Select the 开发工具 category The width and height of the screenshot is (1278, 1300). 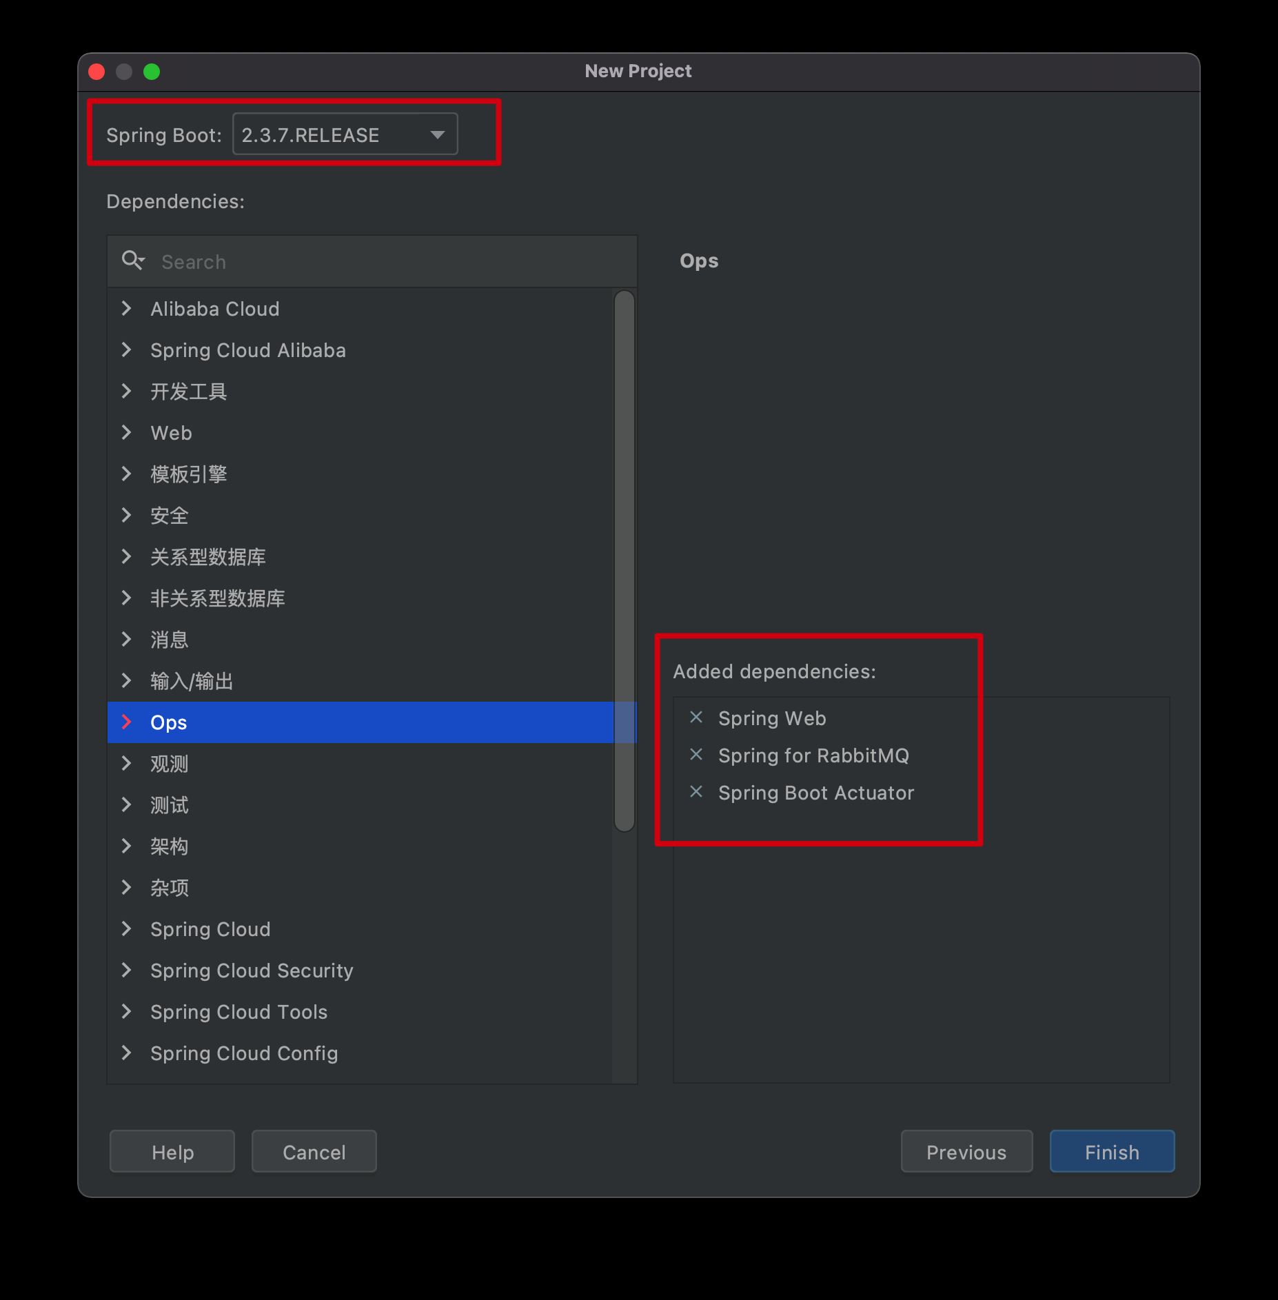coord(188,392)
